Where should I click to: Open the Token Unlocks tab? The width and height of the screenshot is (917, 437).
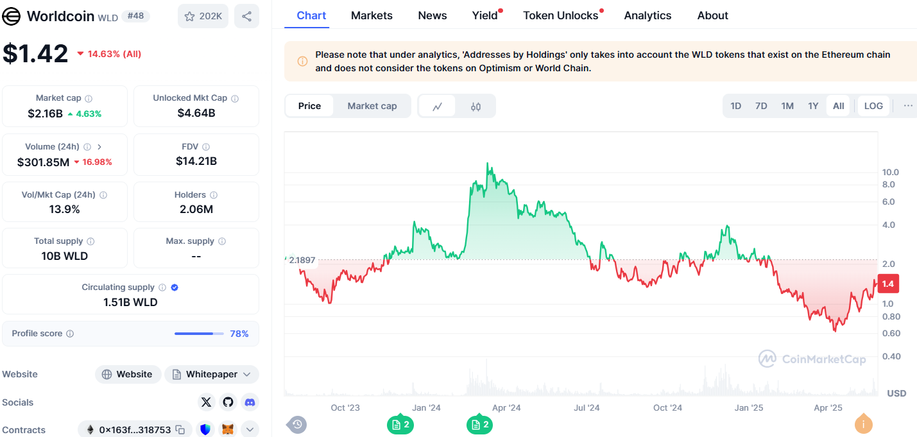560,15
